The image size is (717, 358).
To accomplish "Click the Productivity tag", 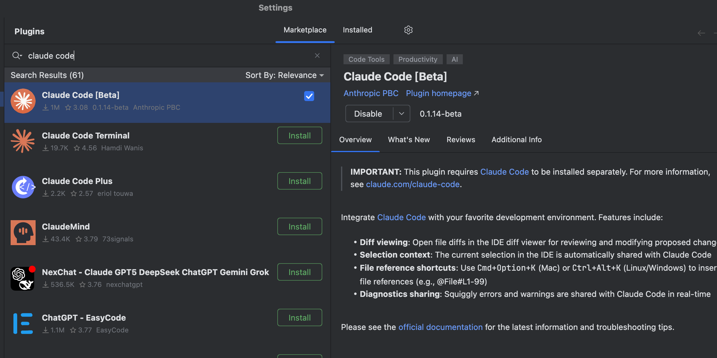I will coord(418,59).
